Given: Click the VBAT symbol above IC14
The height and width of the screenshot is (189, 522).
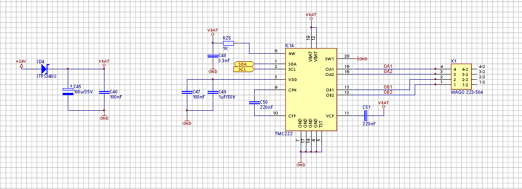Looking at the screenshot, I should [311, 16].
